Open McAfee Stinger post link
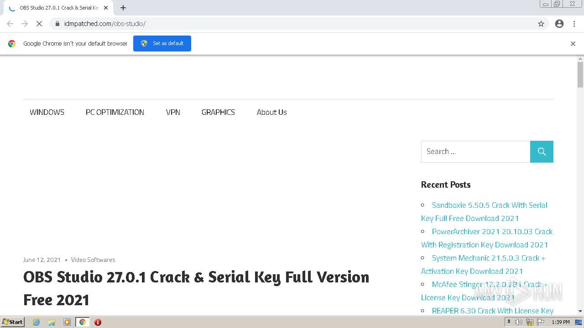The width and height of the screenshot is (584, 328). [484, 291]
